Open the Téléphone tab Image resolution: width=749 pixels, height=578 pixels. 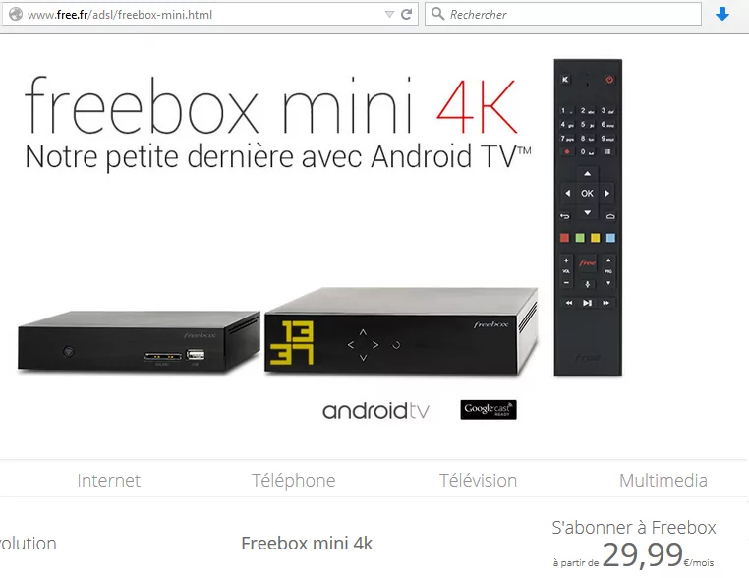[x=293, y=480]
